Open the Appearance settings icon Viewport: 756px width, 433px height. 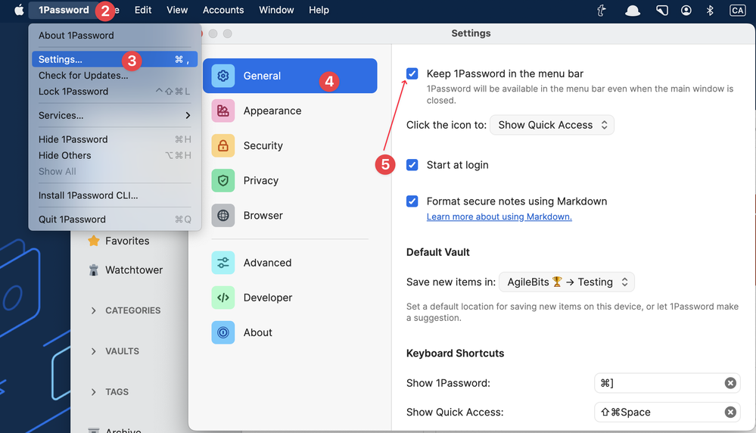click(x=223, y=111)
